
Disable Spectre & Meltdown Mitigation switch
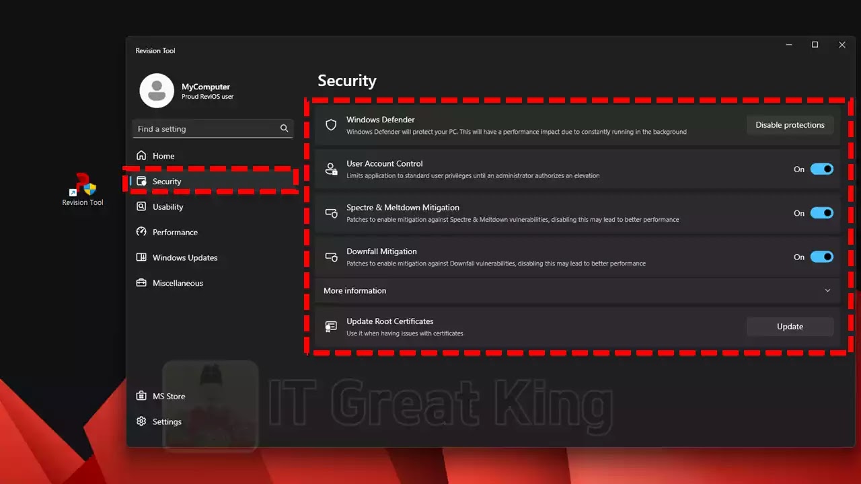(822, 213)
